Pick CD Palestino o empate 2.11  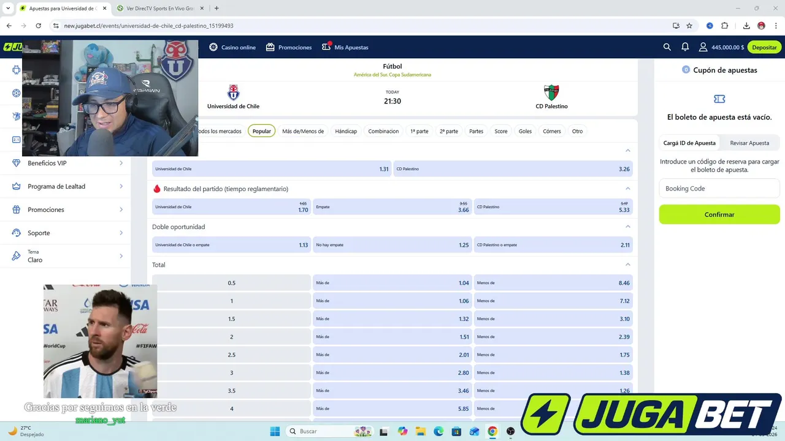(553, 245)
